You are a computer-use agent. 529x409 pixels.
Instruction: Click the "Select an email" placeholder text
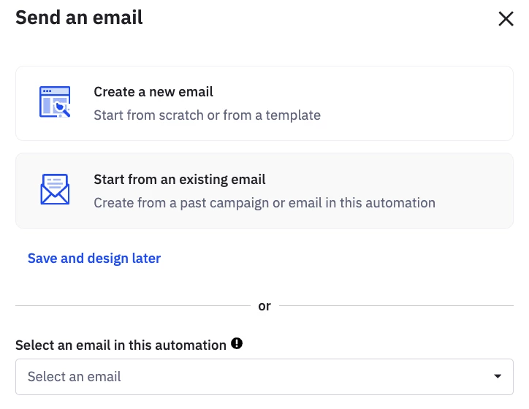tap(75, 377)
